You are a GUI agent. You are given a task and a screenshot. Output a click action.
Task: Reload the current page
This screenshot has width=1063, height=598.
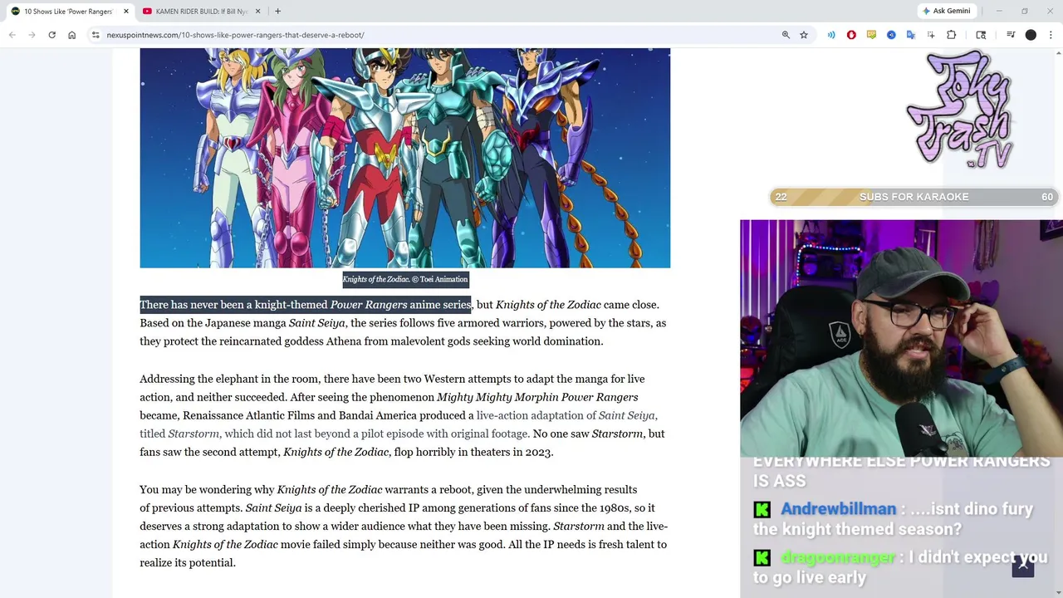tap(51, 35)
